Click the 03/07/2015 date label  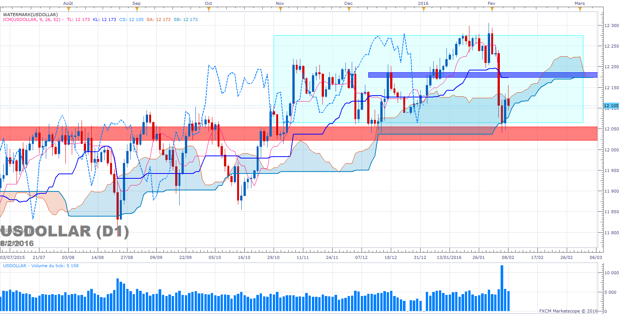pos(12,257)
